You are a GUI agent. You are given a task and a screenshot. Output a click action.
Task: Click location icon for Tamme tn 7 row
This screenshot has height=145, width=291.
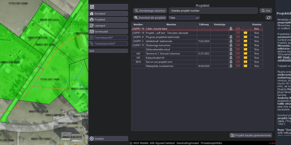tap(231, 54)
